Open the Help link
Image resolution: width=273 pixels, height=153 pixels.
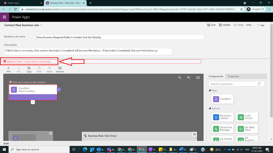(261, 25)
